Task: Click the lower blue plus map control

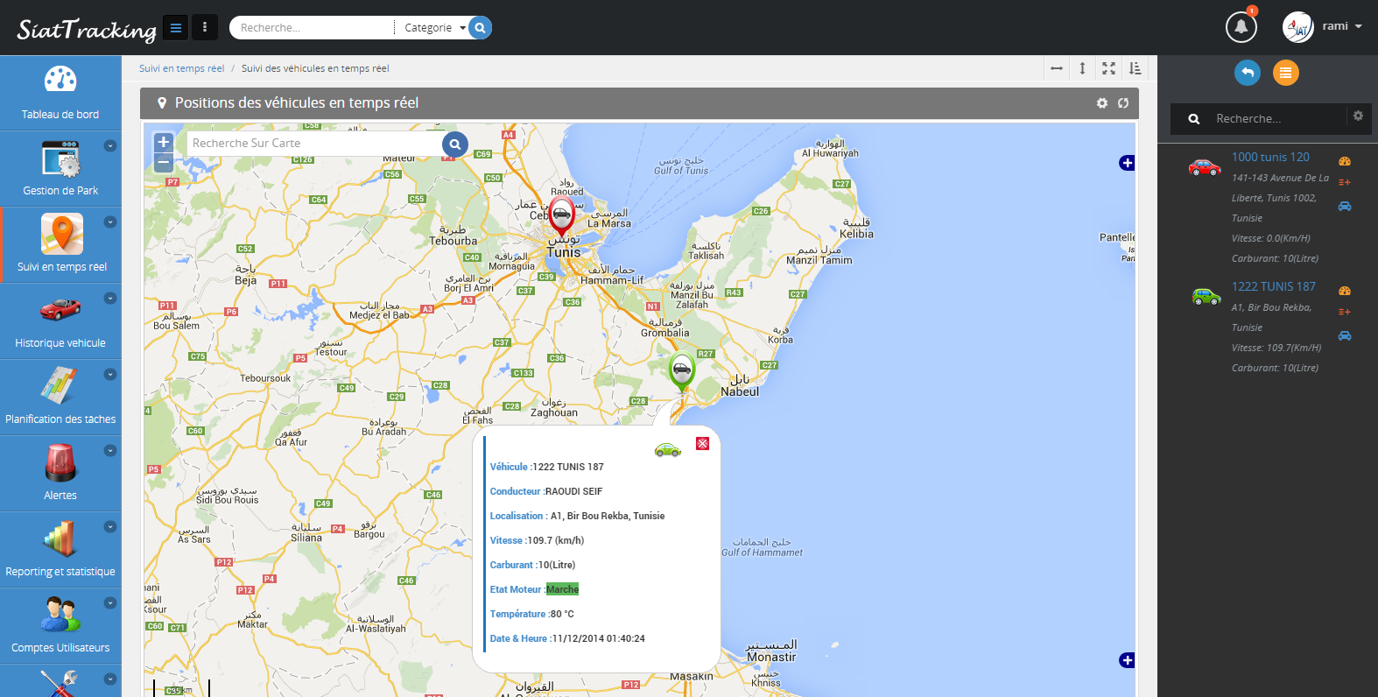Action: pyautogui.click(x=1127, y=660)
